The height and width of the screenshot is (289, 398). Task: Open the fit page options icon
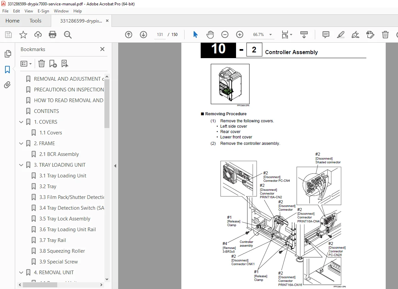click(285, 35)
